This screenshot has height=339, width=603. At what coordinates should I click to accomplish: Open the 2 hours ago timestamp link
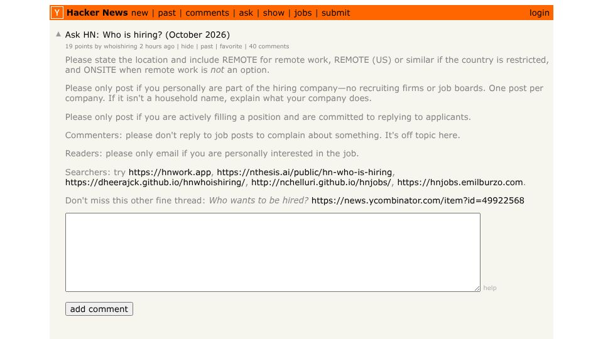[157, 46]
